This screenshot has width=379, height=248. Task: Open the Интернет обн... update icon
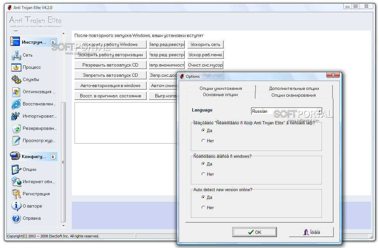[x=16, y=182]
